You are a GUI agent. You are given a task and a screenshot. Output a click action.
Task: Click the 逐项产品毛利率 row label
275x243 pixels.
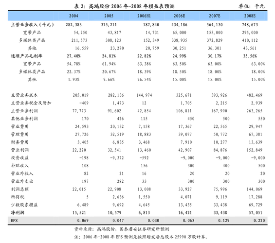tap(26, 56)
